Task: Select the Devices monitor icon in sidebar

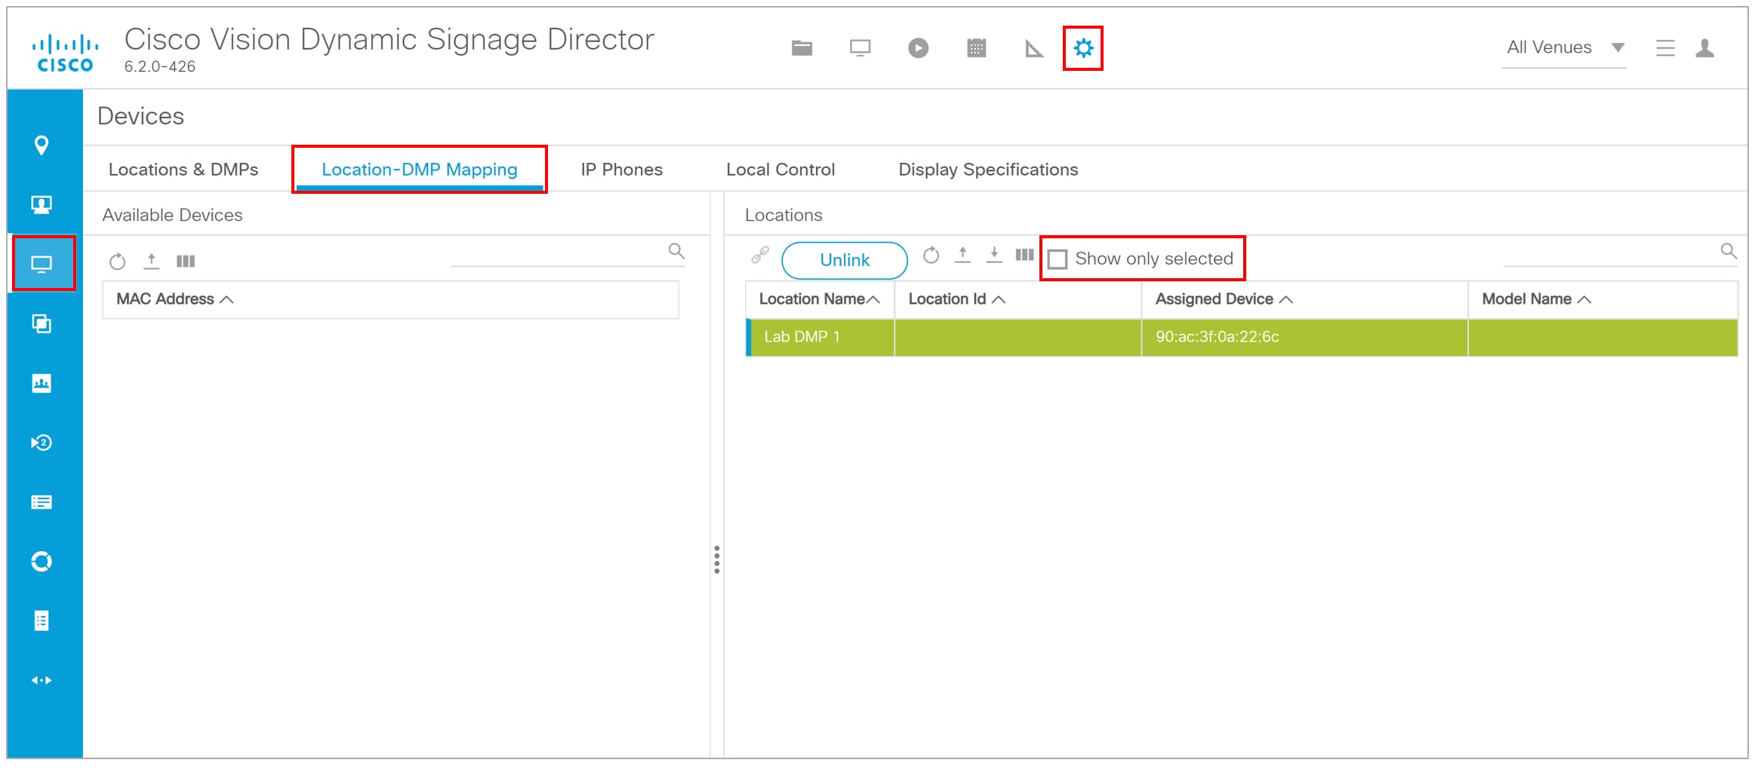Action: (x=42, y=264)
